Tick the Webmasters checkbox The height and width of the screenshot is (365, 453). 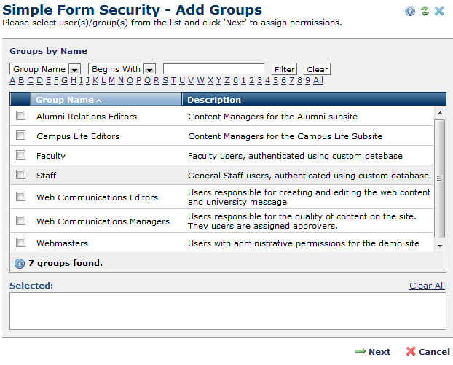pos(21,243)
